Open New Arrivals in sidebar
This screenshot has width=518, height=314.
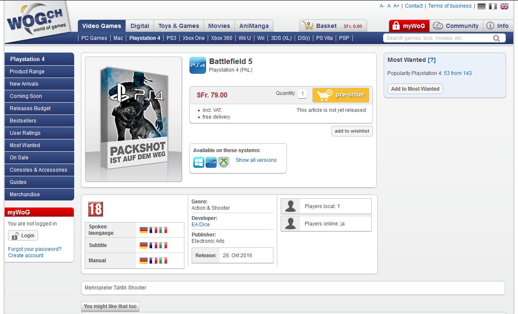point(39,84)
